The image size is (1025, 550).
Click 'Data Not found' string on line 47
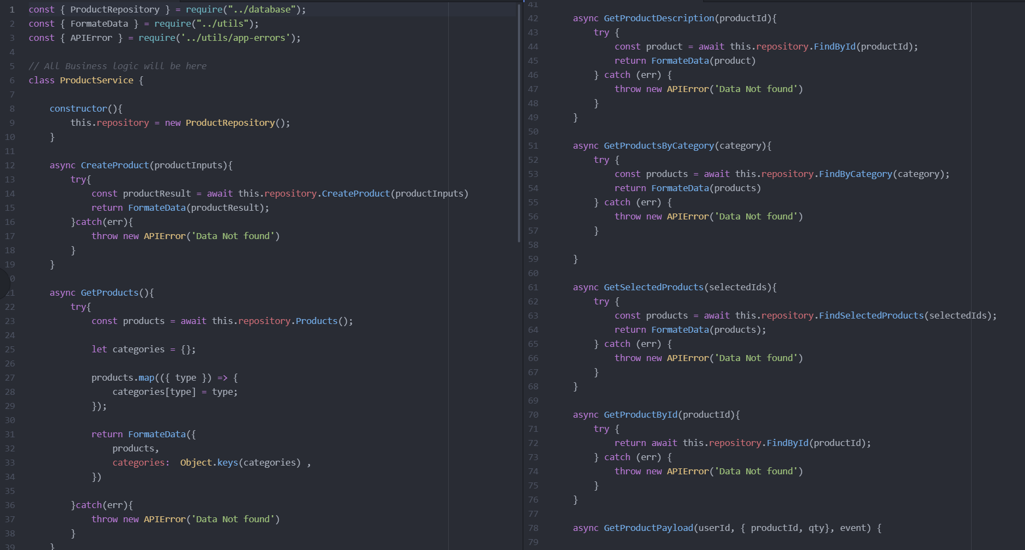coord(756,89)
